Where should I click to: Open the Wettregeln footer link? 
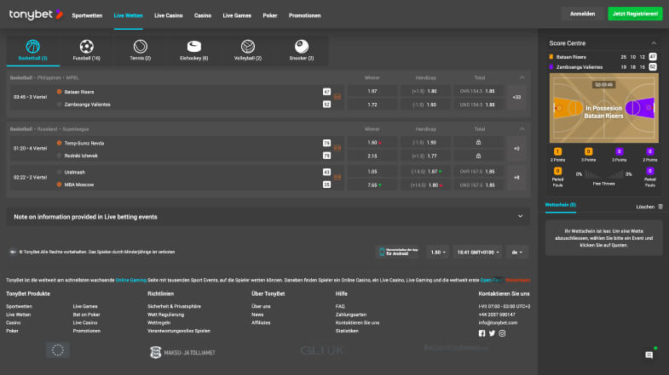(159, 322)
